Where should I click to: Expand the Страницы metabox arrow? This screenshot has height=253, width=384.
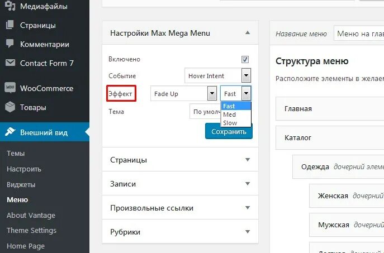tap(248, 160)
